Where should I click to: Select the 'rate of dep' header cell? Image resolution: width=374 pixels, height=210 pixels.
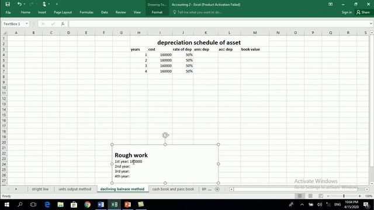(x=182, y=49)
